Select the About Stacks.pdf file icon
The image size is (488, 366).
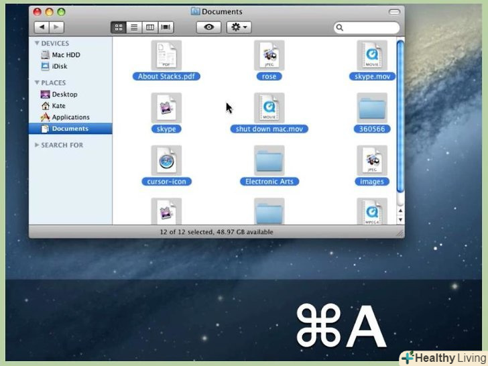[x=166, y=55]
